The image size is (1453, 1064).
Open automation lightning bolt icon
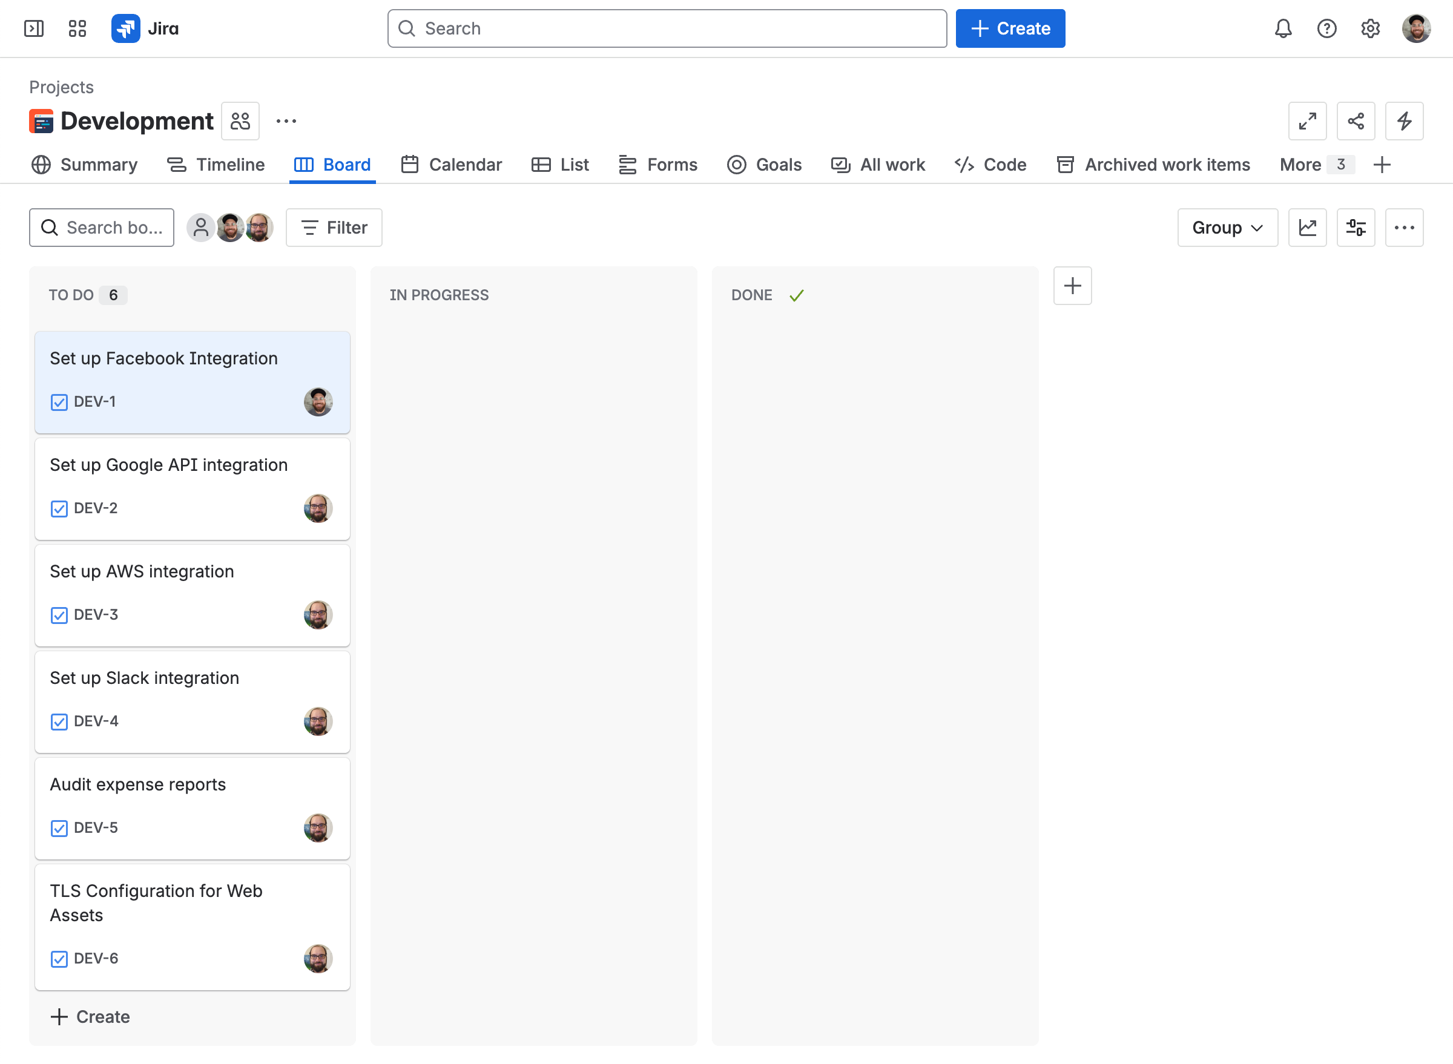pos(1403,121)
